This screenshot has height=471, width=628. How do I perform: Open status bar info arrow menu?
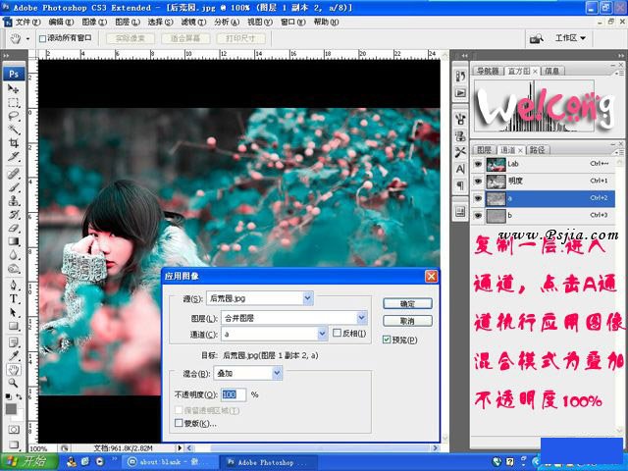[180, 447]
